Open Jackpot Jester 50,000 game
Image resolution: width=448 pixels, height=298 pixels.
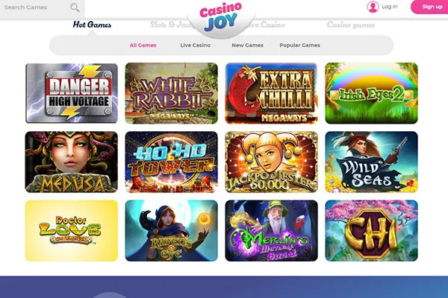pyautogui.click(x=272, y=162)
